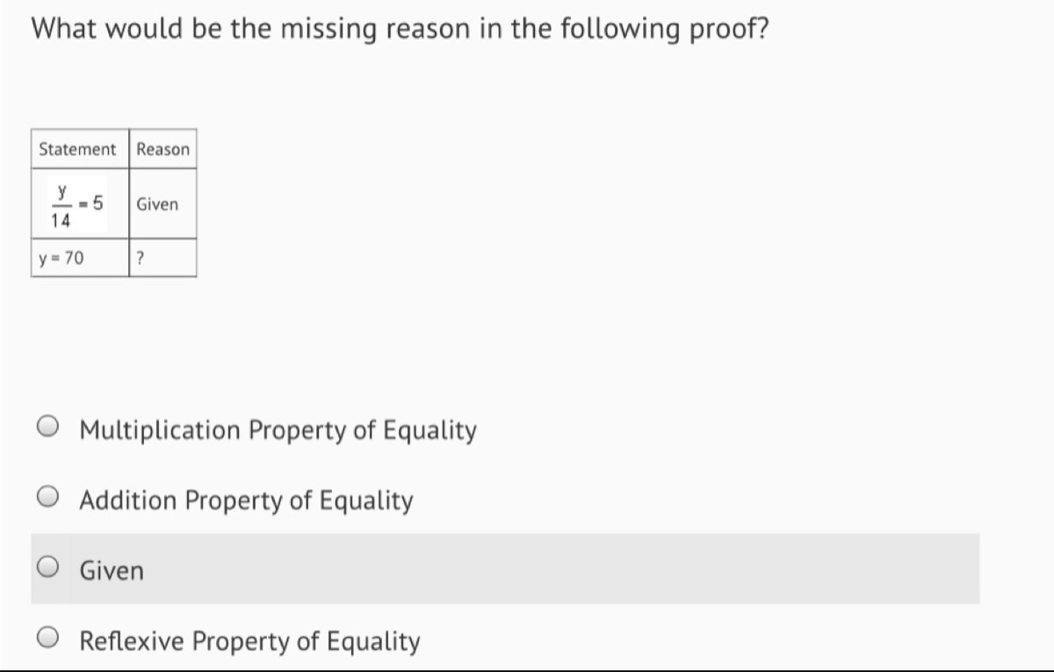Viewport: 1054px width, 672px height.
Task: Click the question mark reason cell
Action: tap(162, 258)
